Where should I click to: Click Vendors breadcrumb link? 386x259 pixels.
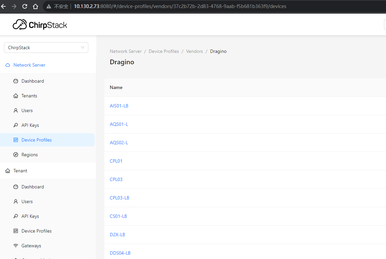tap(194, 51)
